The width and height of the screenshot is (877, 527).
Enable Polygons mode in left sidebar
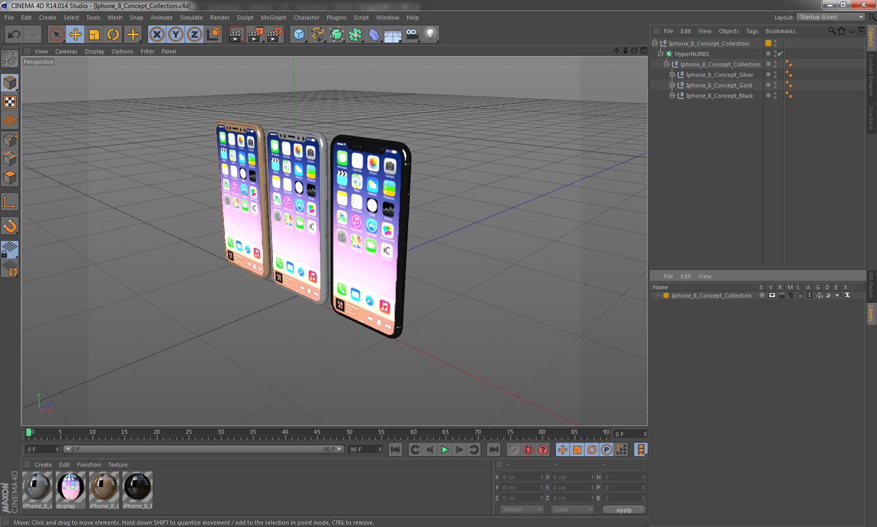click(10, 178)
